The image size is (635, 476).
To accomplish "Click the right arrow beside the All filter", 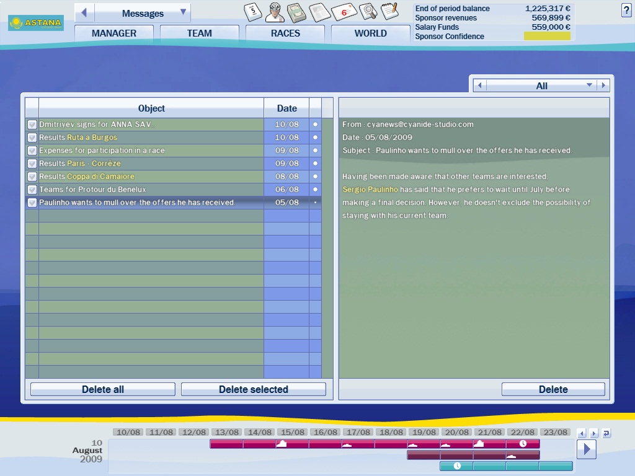I will pos(604,86).
